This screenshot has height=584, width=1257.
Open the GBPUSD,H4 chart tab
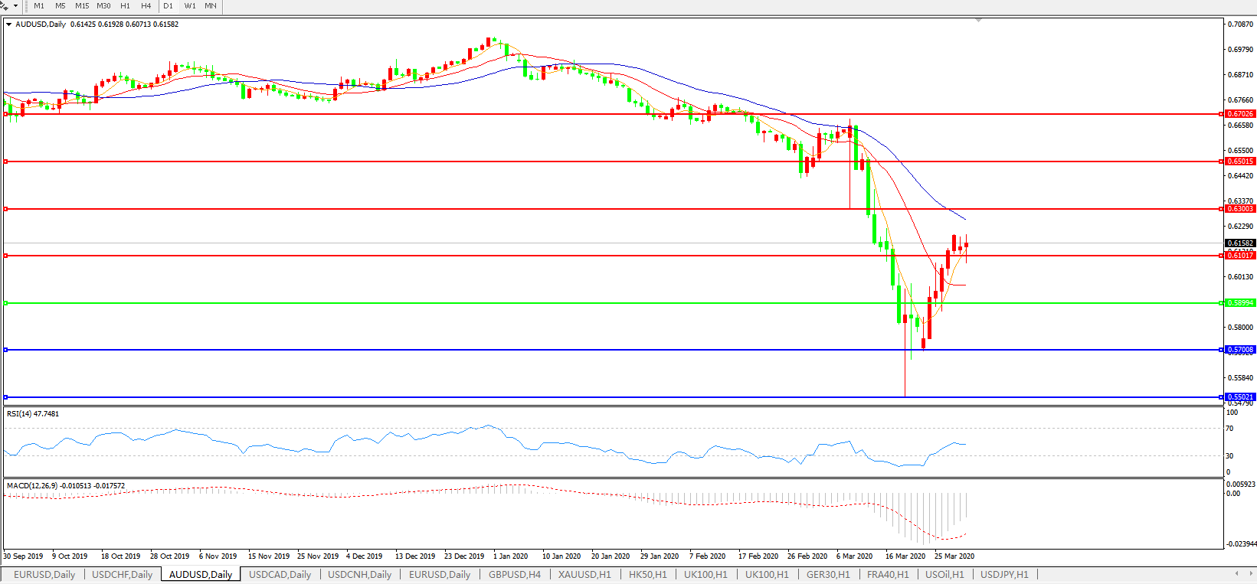[x=514, y=574]
